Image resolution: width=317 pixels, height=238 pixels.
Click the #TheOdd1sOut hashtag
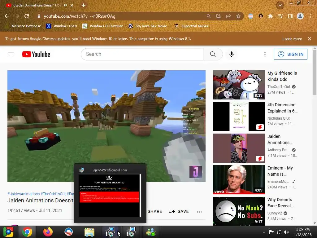[53, 194]
